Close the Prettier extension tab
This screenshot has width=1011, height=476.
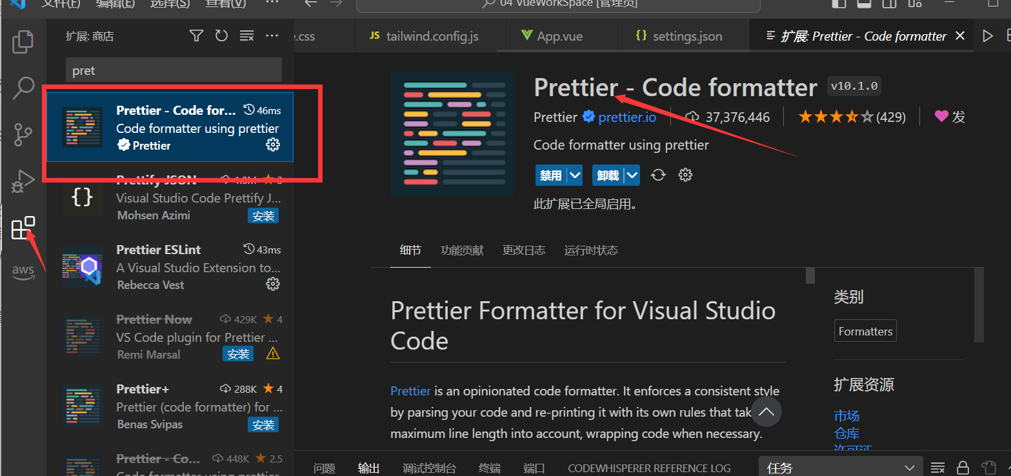(960, 36)
